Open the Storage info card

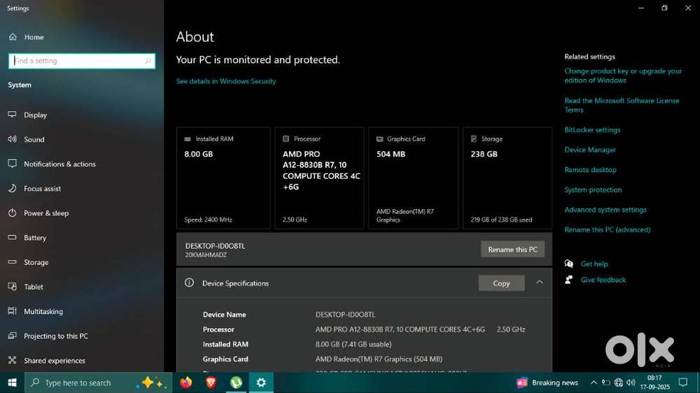507,178
